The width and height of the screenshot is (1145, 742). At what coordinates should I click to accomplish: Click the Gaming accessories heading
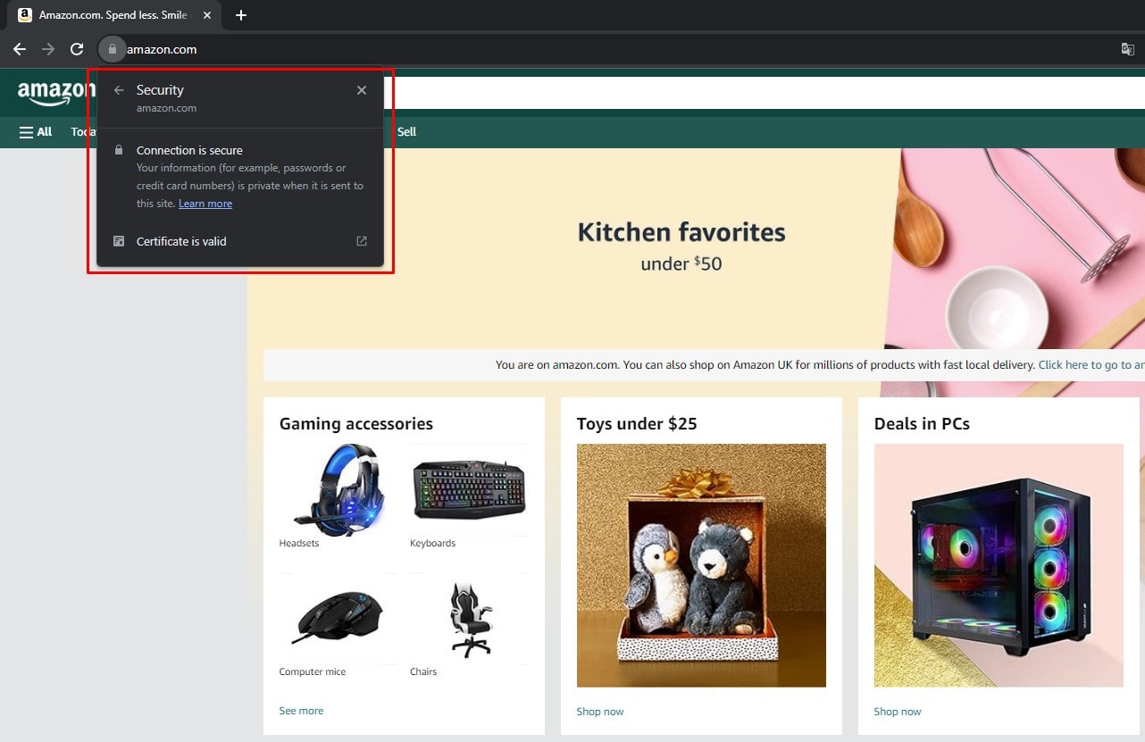coord(356,424)
